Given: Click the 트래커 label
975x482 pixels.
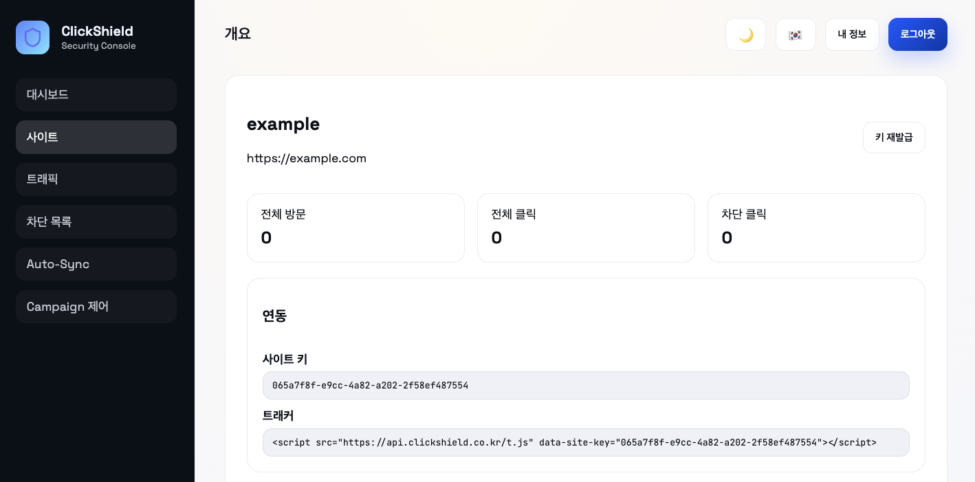Looking at the screenshot, I should [x=278, y=416].
